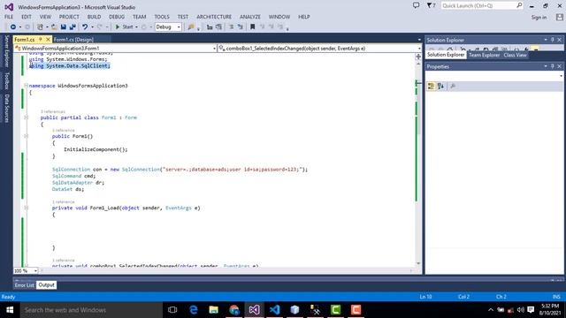
Task: Toggle auto-hide pin on Solution Explorer panel
Action: (552, 40)
